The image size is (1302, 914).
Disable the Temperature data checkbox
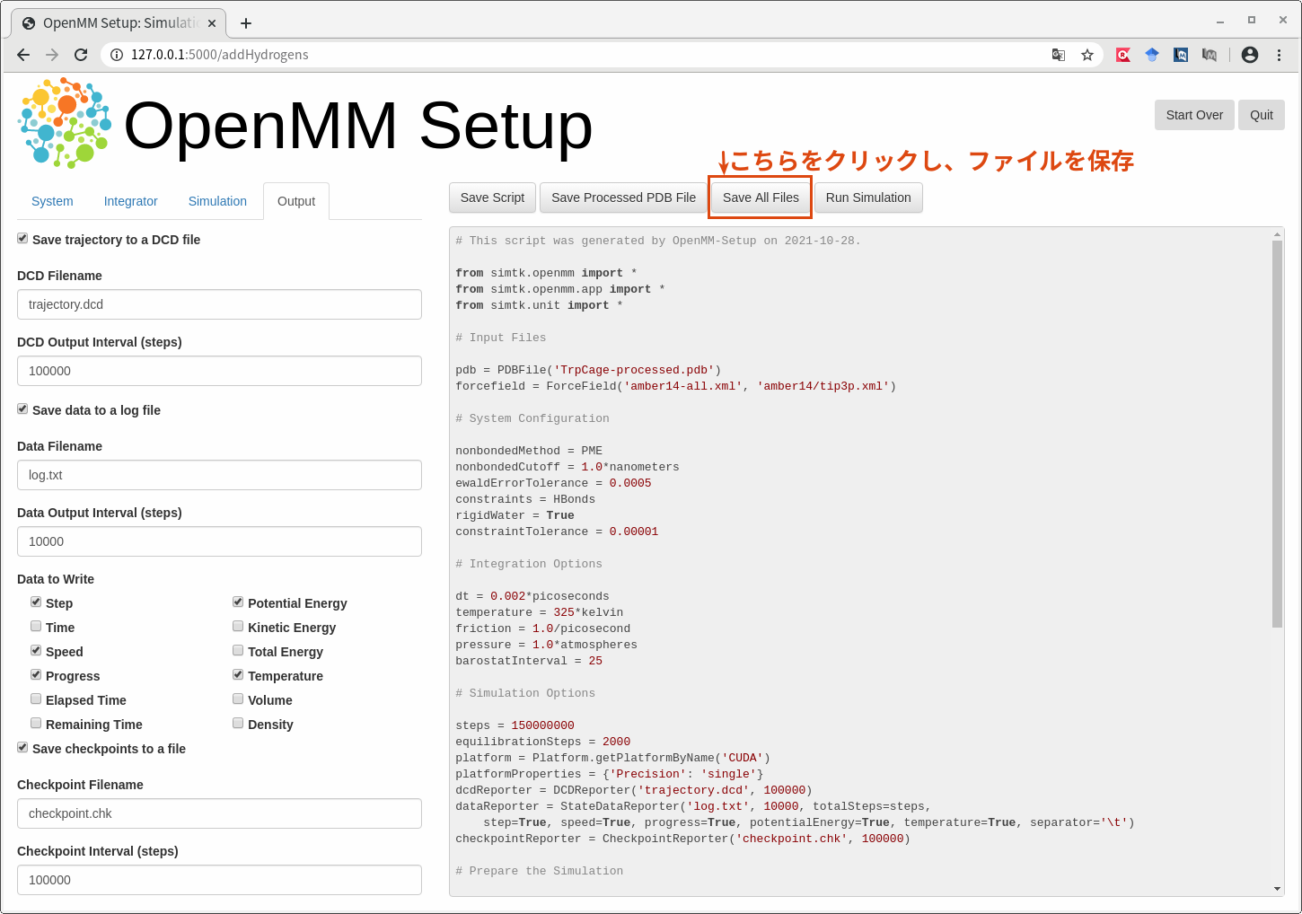click(238, 674)
